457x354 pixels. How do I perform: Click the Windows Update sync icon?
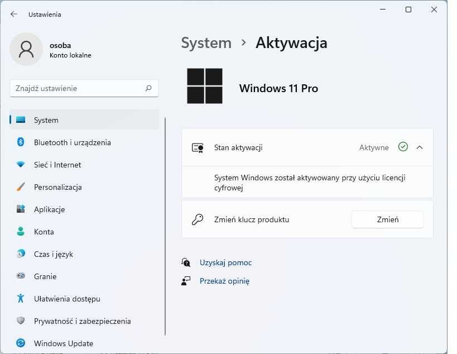click(x=21, y=343)
